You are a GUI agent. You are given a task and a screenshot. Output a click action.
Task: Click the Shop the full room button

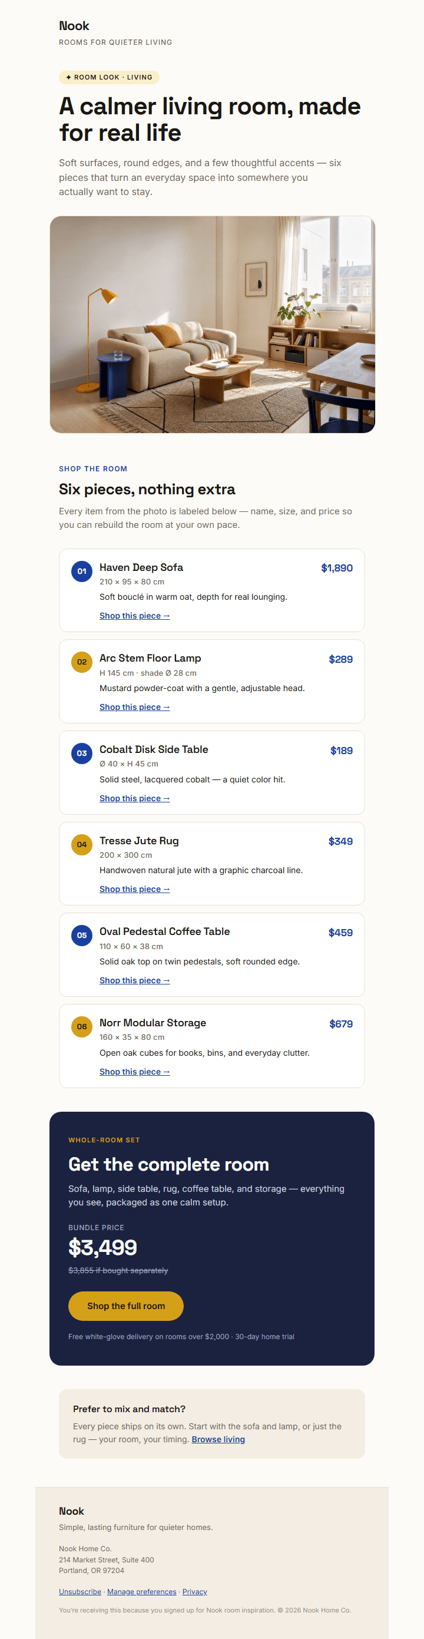point(126,1306)
